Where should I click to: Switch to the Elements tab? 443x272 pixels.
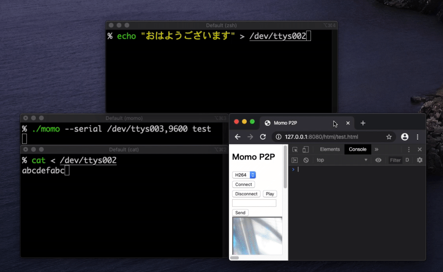coord(330,149)
